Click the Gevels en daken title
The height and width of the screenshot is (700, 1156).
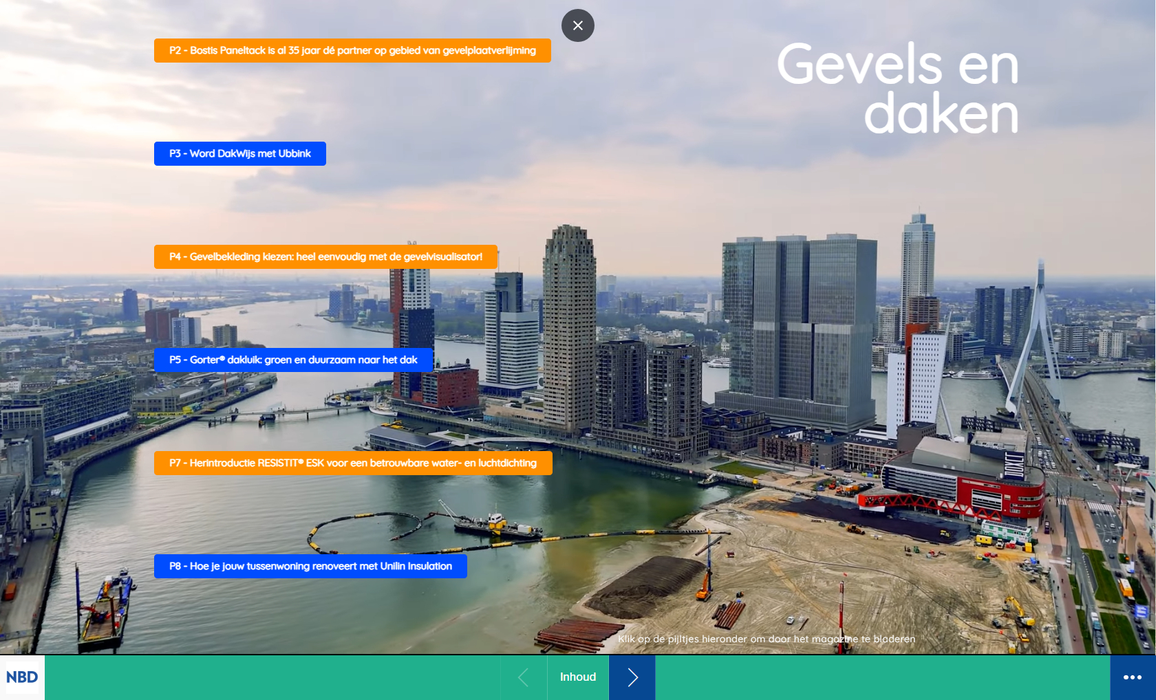click(898, 88)
